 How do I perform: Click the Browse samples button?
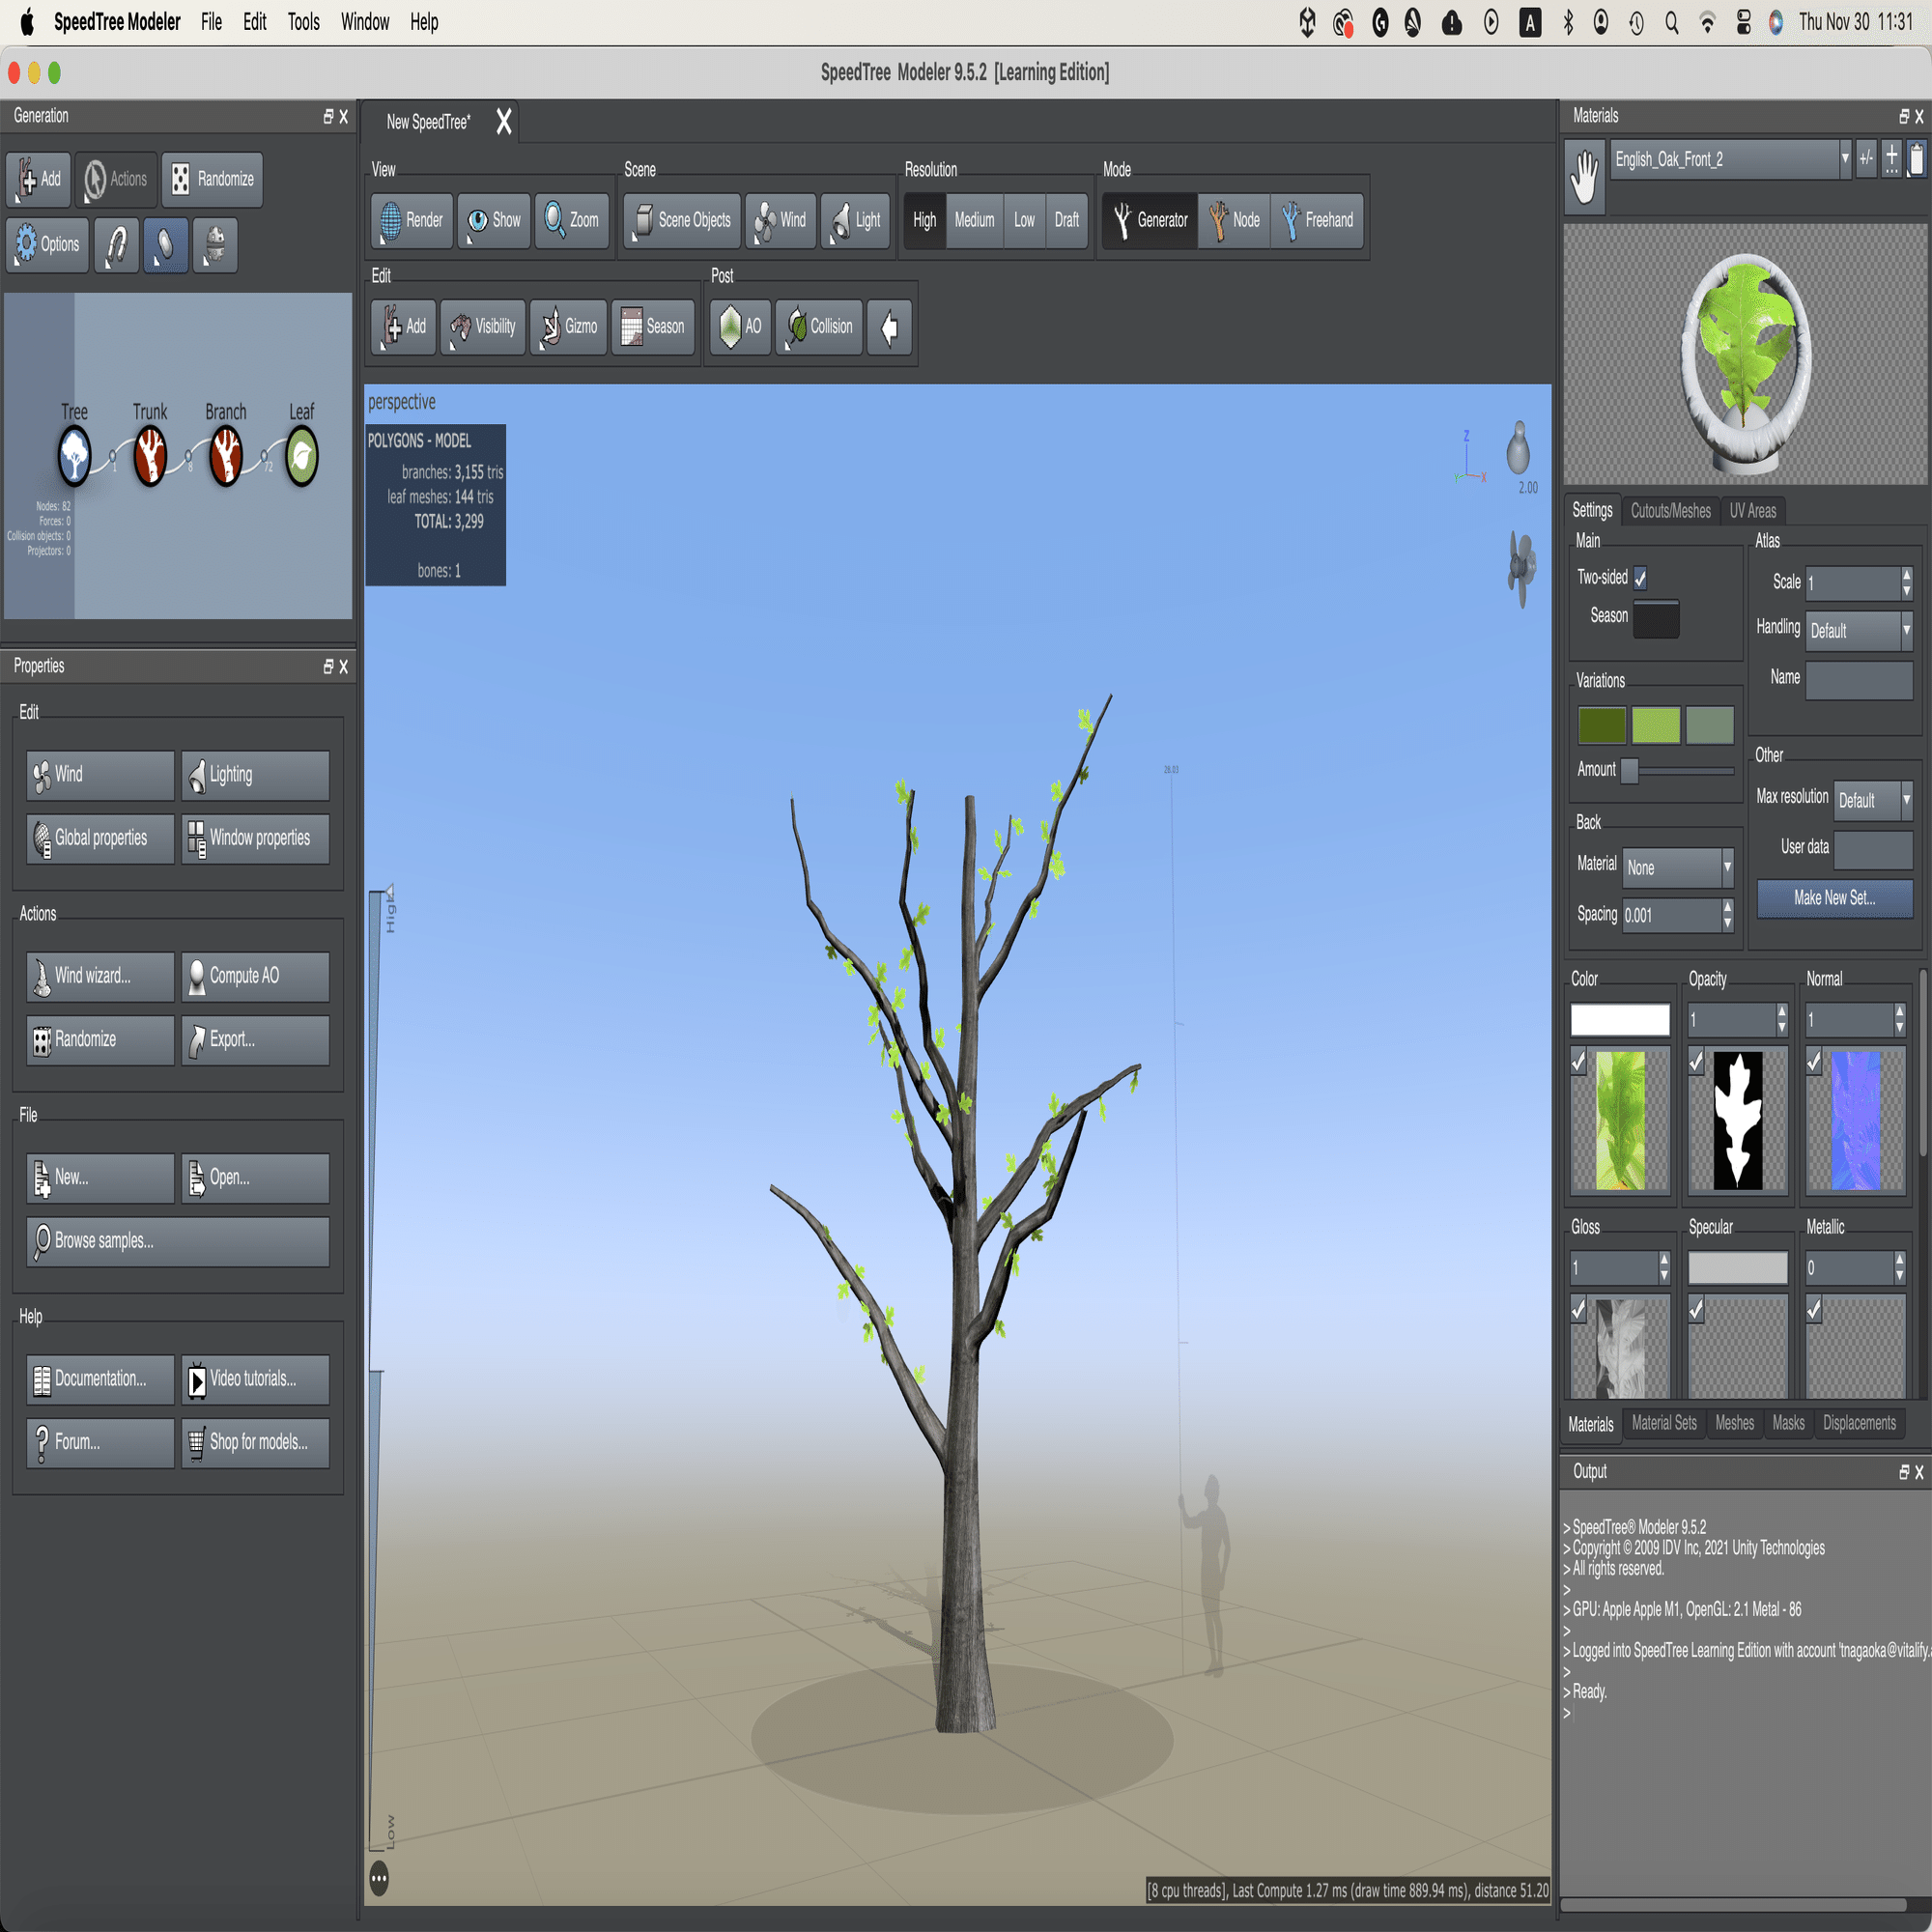pos(178,1241)
